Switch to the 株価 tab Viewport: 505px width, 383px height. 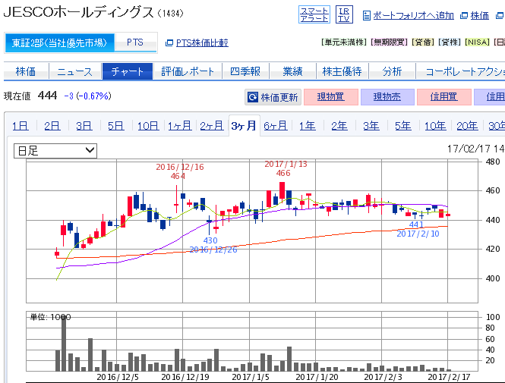(x=26, y=71)
